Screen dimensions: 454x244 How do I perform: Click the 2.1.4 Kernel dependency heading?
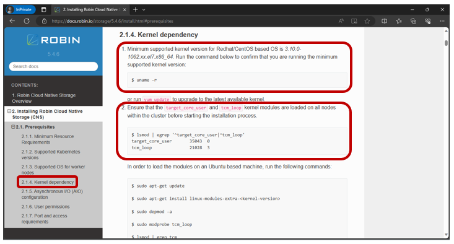pyautogui.click(x=159, y=35)
